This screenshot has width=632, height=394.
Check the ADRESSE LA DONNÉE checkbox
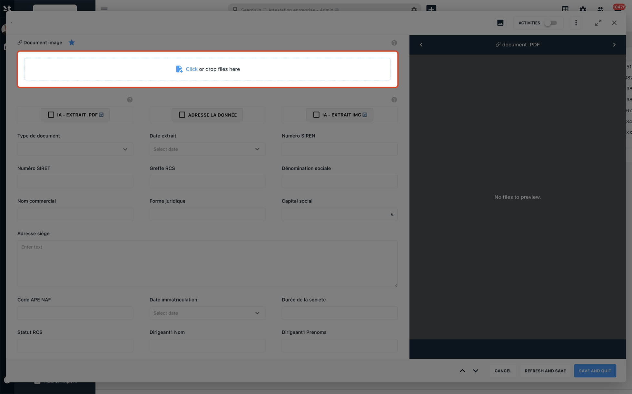pos(182,115)
